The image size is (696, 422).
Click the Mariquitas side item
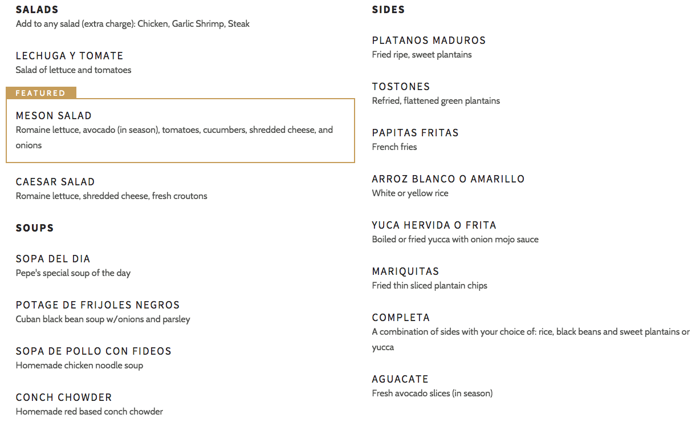[x=405, y=271]
